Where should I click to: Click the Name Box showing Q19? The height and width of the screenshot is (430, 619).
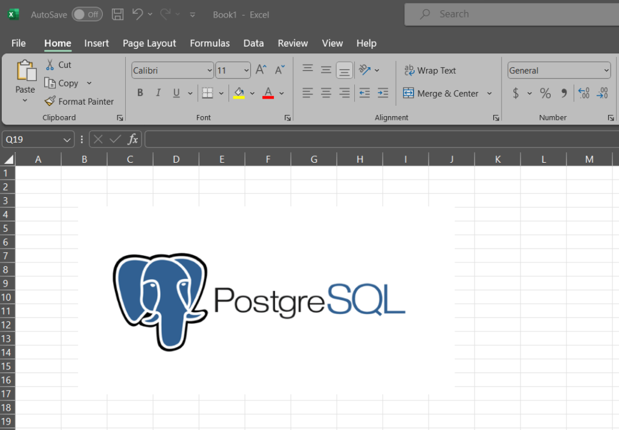38,139
